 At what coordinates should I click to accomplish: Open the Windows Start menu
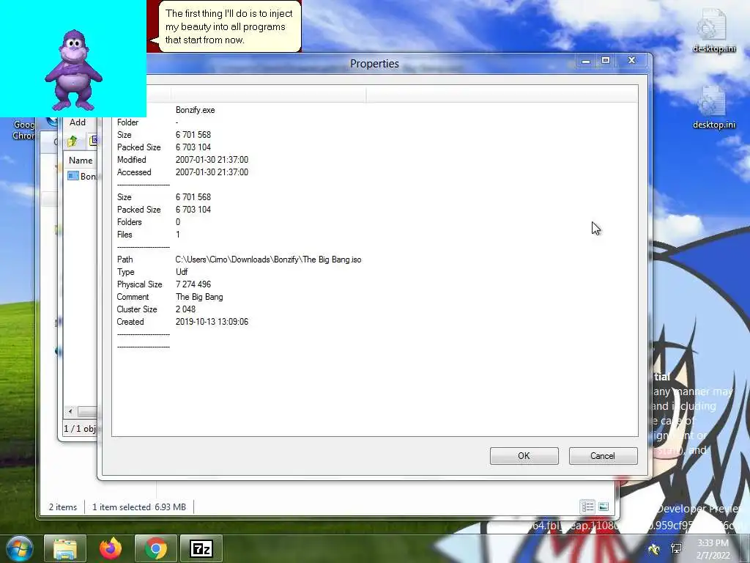point(20,548)
